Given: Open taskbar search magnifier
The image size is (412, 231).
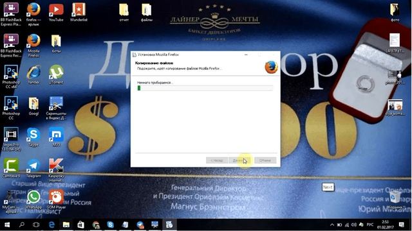Looking at the screenshot, I should [x=22, y=225].
